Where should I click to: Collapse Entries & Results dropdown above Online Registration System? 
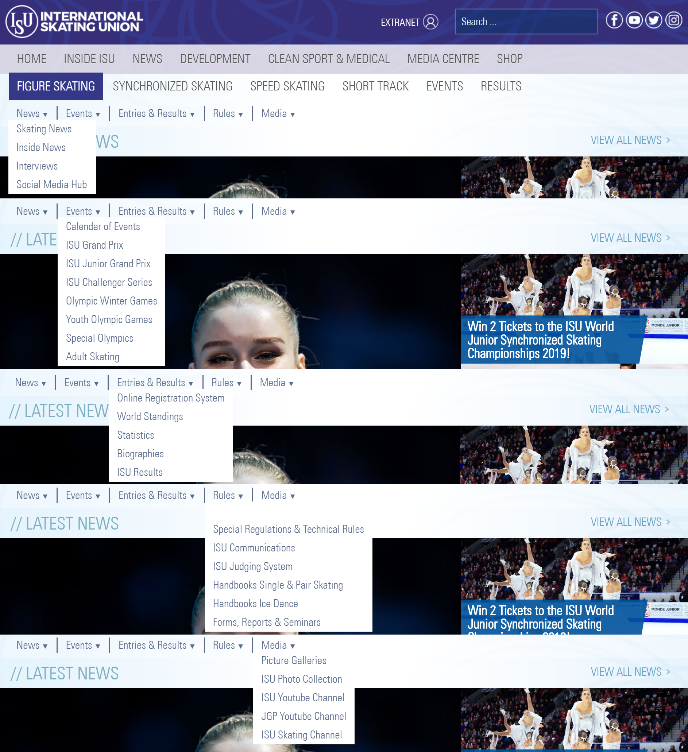pos(155,383)
